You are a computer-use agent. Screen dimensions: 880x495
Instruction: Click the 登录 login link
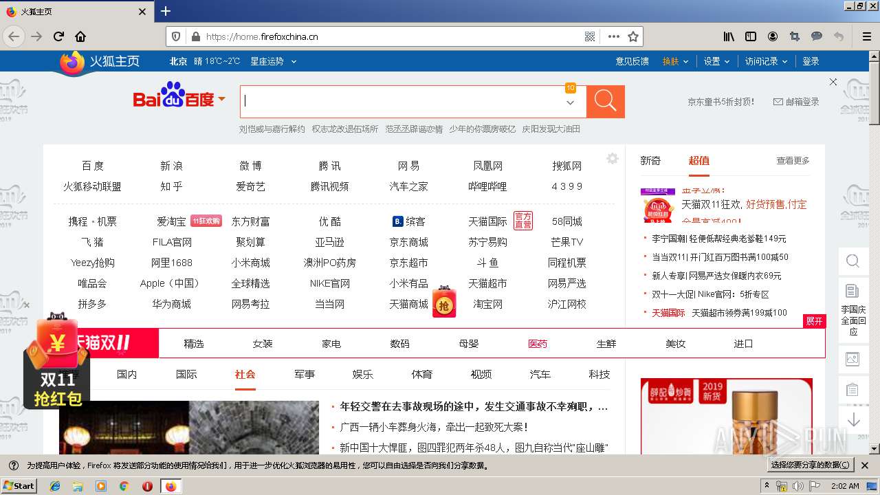[x=811, y=61]
